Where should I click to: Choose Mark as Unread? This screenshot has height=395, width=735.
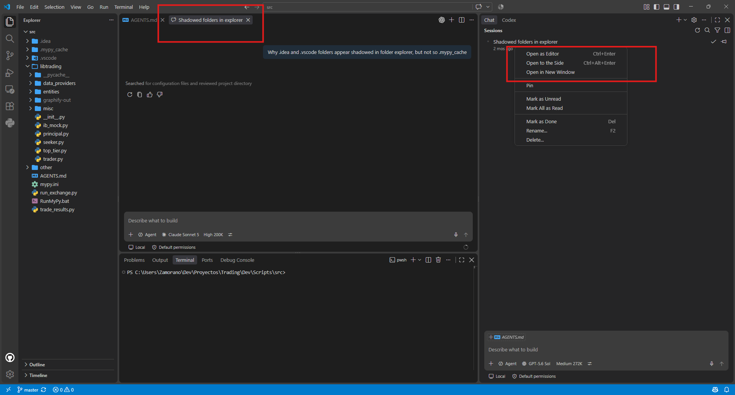(571, 99)
